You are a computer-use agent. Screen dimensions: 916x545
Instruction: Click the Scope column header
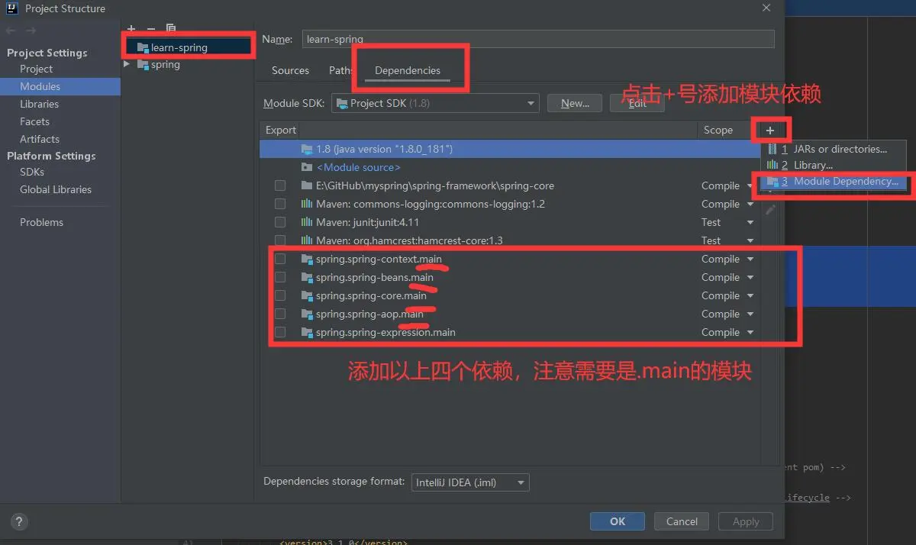coord(718,130)
